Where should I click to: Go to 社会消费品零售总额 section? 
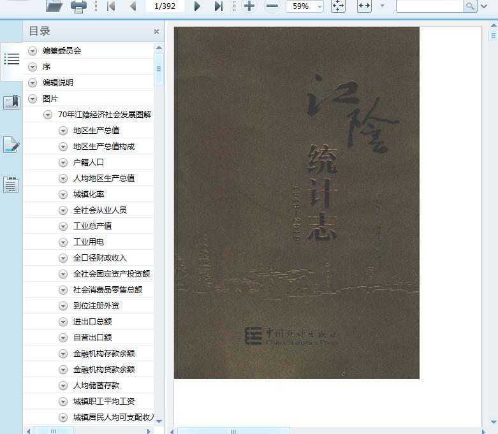[x=108, y=290]
